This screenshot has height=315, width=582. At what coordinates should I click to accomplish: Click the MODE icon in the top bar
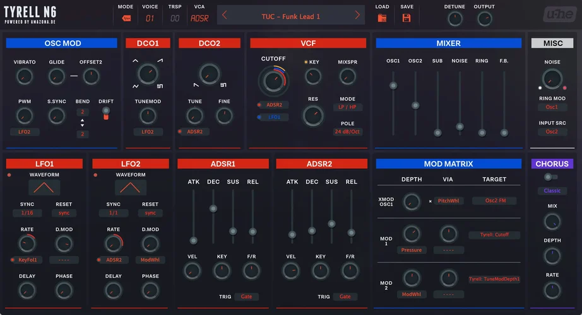[x=126, y=18]
